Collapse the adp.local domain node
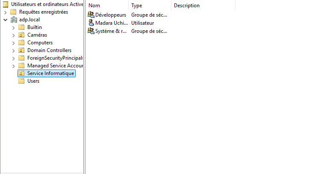This screenshot has height=174, width=321. pos(5,20)
